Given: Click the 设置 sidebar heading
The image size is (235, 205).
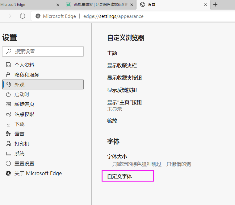Looking at the screenshot, I should coord(10,37).
